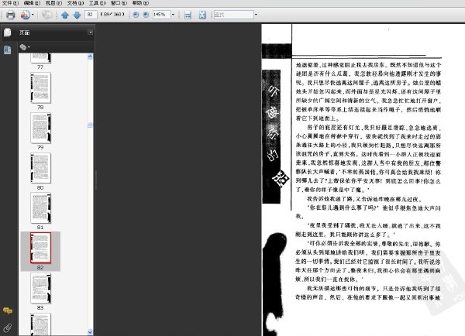Open the Pages panel options gear menu
Viewport: 465px width, 336px height.
(24, 47)
